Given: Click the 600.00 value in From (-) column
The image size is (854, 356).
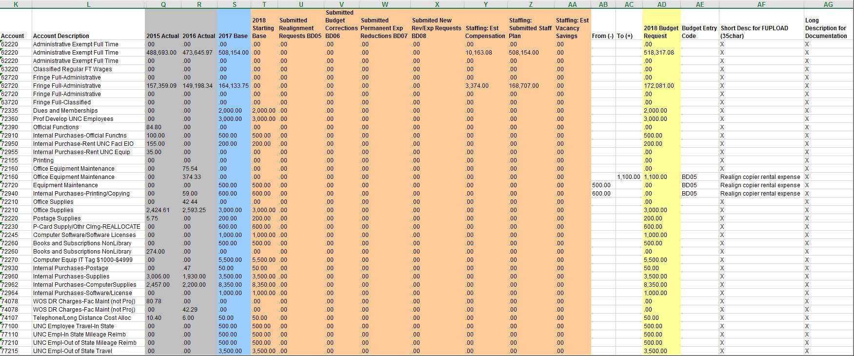Looking at the screenshot, I should (x=601, y=194).
